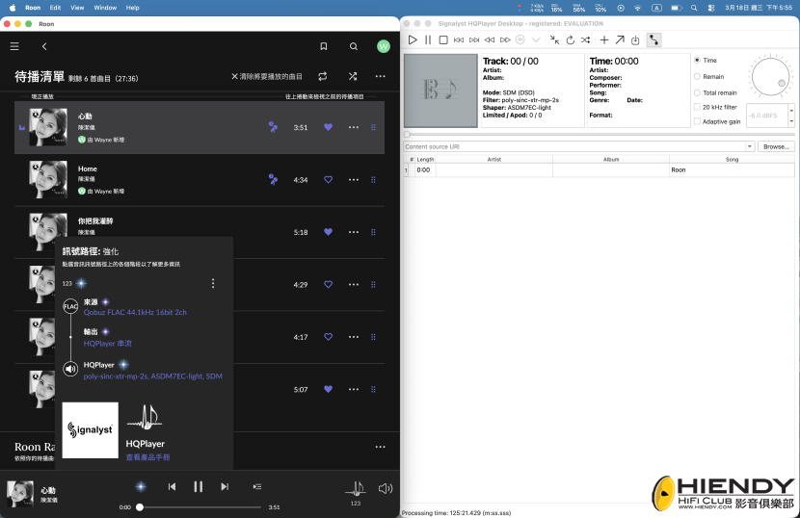Click lyrics microphone icon for Home
Screen dimensions: 800x518
click(273, 179)
